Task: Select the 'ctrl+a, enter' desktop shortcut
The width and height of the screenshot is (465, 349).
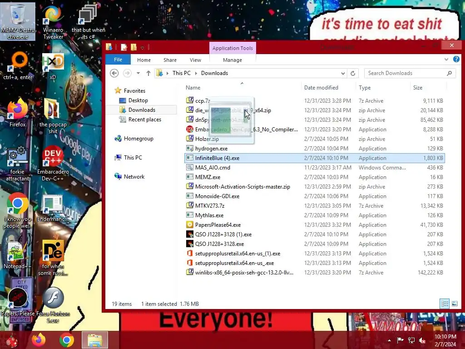Action: tap(18, 66)
